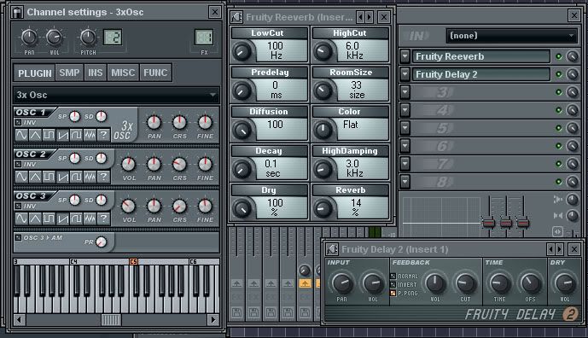Select noise wave shape for OSC 2
Viewport: 588px width, 338px height.
(90, 177)
